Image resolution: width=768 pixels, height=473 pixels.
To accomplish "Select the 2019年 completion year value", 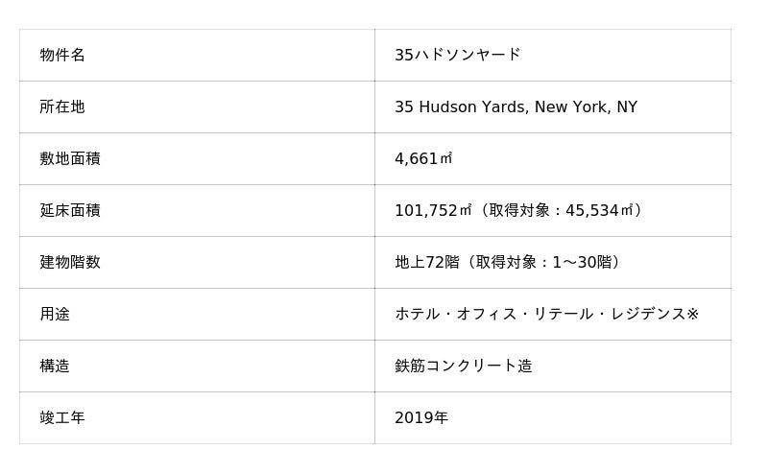I will click(x=421, y=417).
